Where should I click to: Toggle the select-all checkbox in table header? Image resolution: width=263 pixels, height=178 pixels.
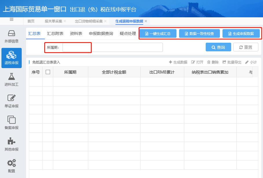48,72
